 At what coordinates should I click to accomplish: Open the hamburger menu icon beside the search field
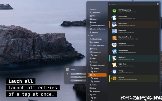[158, 4]
